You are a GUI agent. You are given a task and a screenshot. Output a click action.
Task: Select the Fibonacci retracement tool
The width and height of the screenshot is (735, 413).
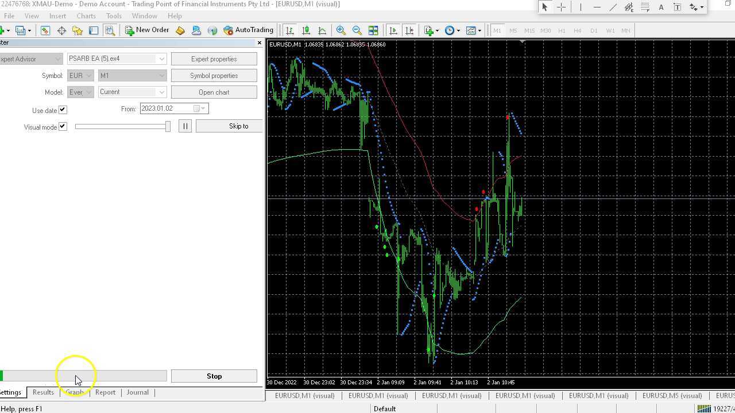[x=645, y=7]
